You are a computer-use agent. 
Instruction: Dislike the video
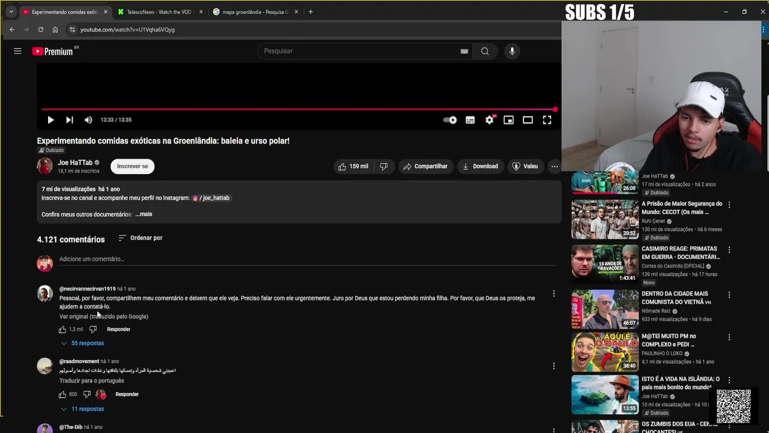(x=384, y=166)
